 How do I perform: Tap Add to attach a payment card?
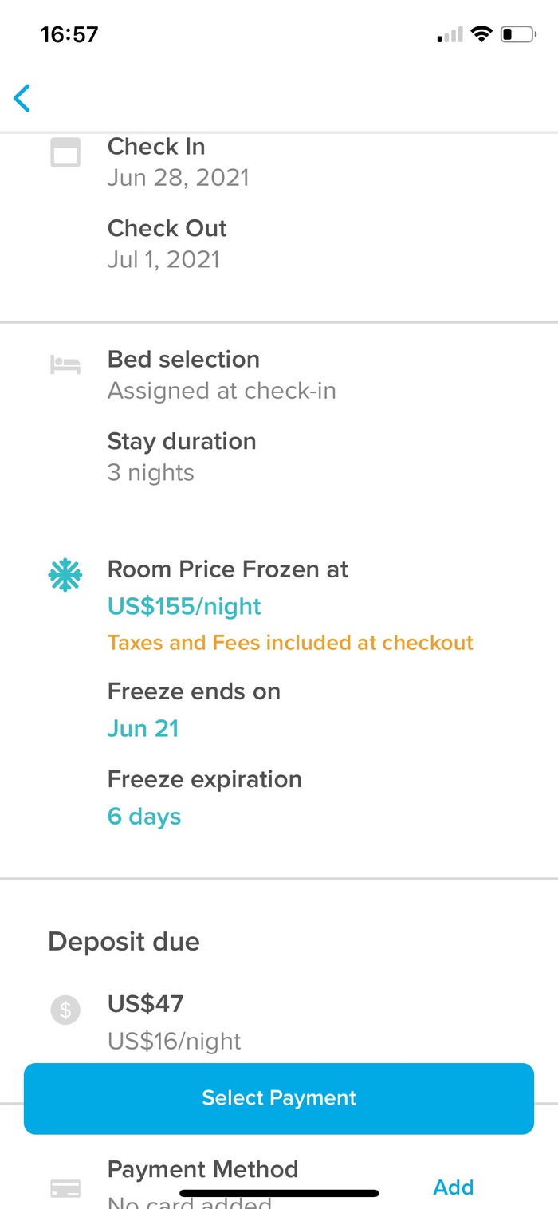click(x=452, y=1187)
